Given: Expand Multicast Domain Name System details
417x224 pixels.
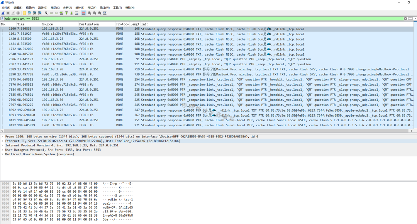Looking at the screenshot, I should point(2,154).
